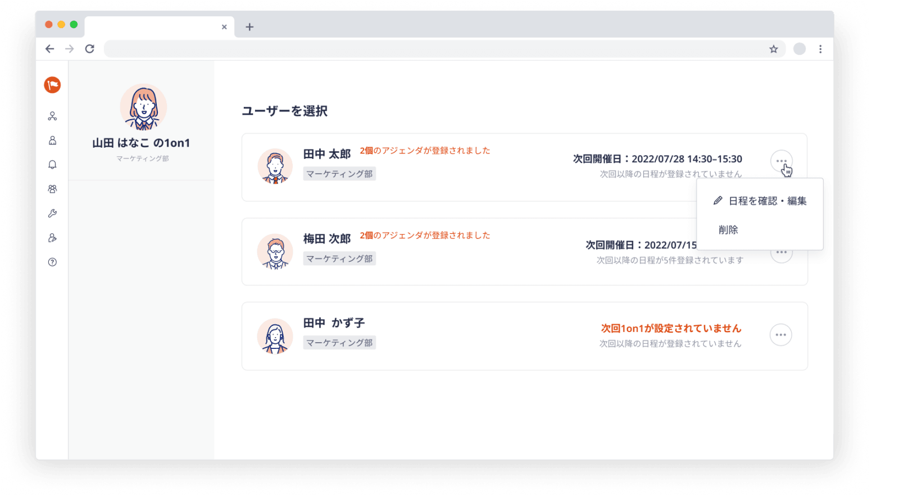Open the user edit sidebar icon
This screenshot has width=899, height=495.
click(x=52, y=238)
